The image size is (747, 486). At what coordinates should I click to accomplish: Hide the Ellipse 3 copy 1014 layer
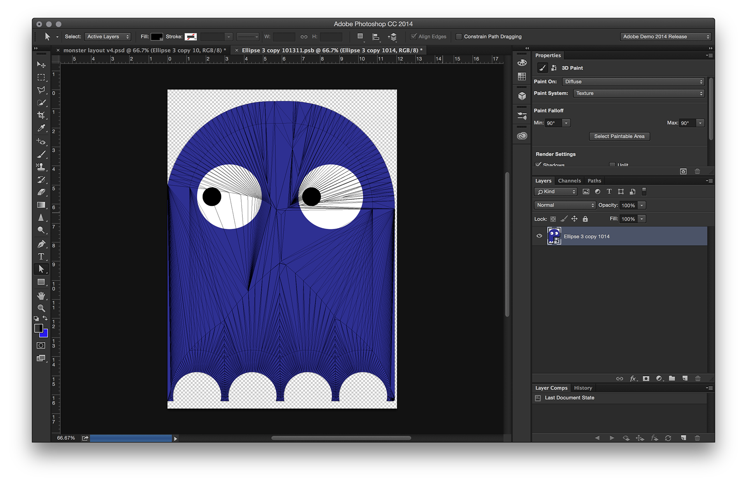pyautogui.click(x=539, y=236)
